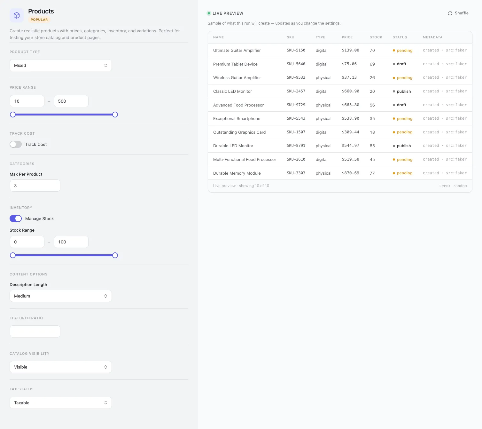
Task: Click the Max Per Product input field
Action: click(35, 186)
